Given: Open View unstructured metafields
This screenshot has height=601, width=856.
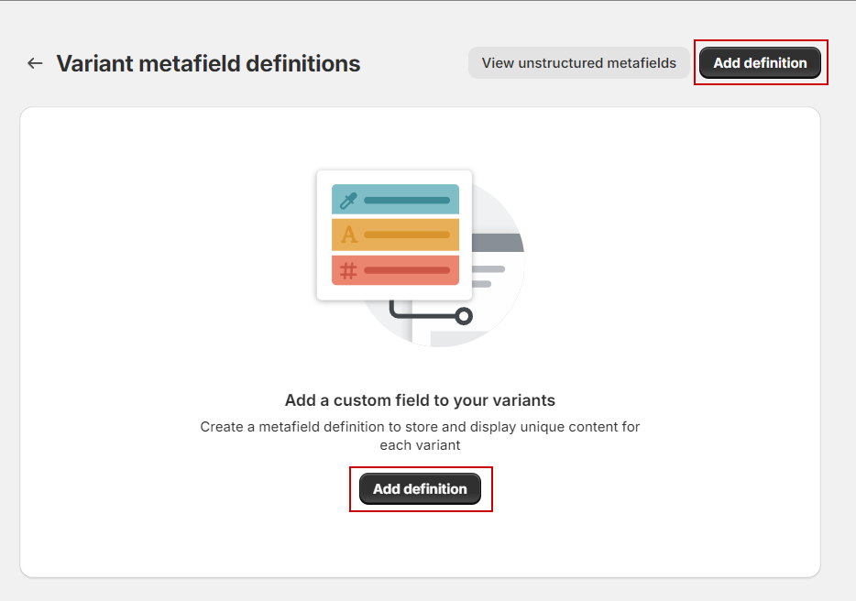Looking at the screenshot, I should click(579, 63).
